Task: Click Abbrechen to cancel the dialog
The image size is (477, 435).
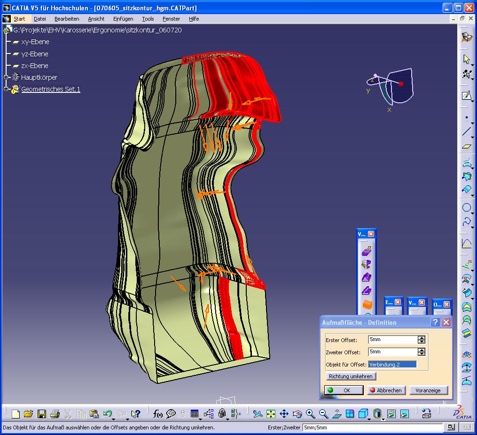Action: click(x=386, y=390)
